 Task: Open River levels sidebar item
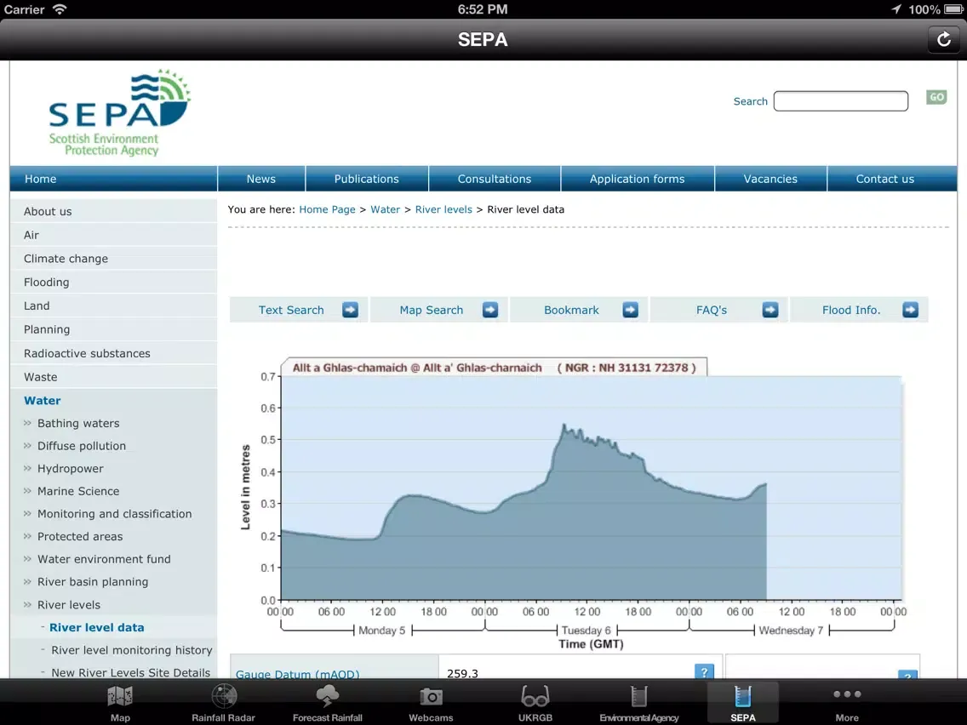point(68,605)
